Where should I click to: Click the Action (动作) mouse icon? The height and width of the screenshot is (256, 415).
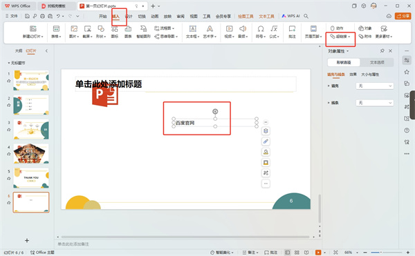(333, 28)
